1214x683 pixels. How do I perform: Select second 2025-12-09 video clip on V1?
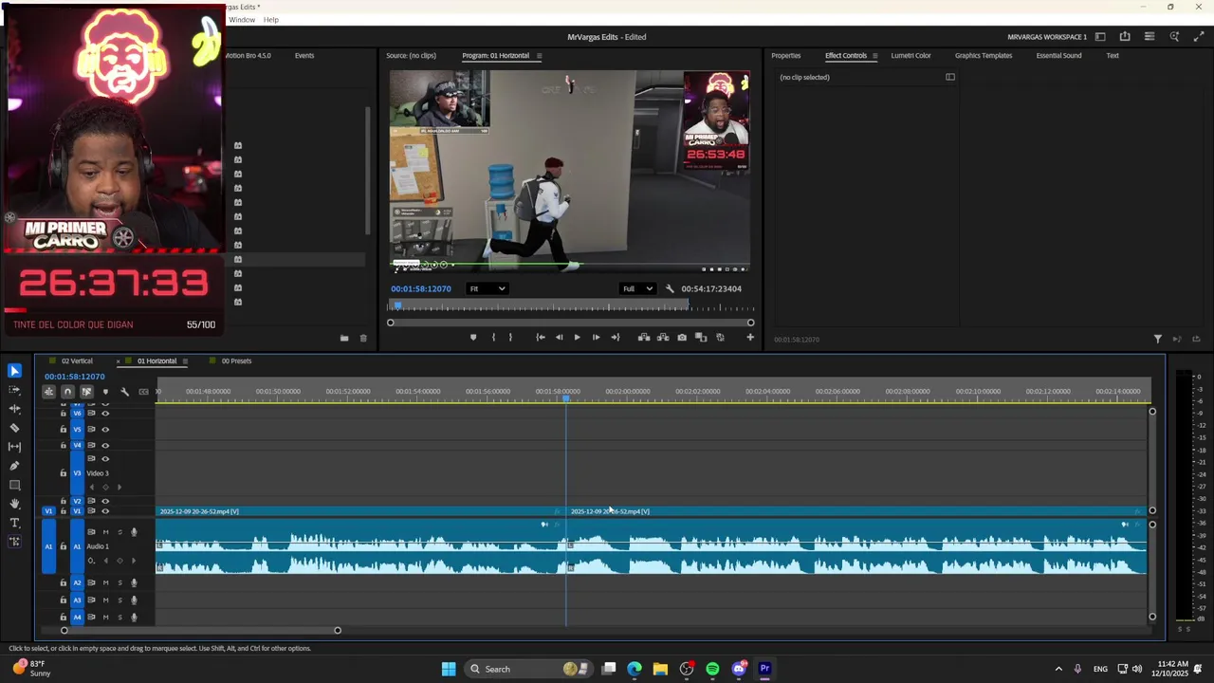[x=856, y=511]
